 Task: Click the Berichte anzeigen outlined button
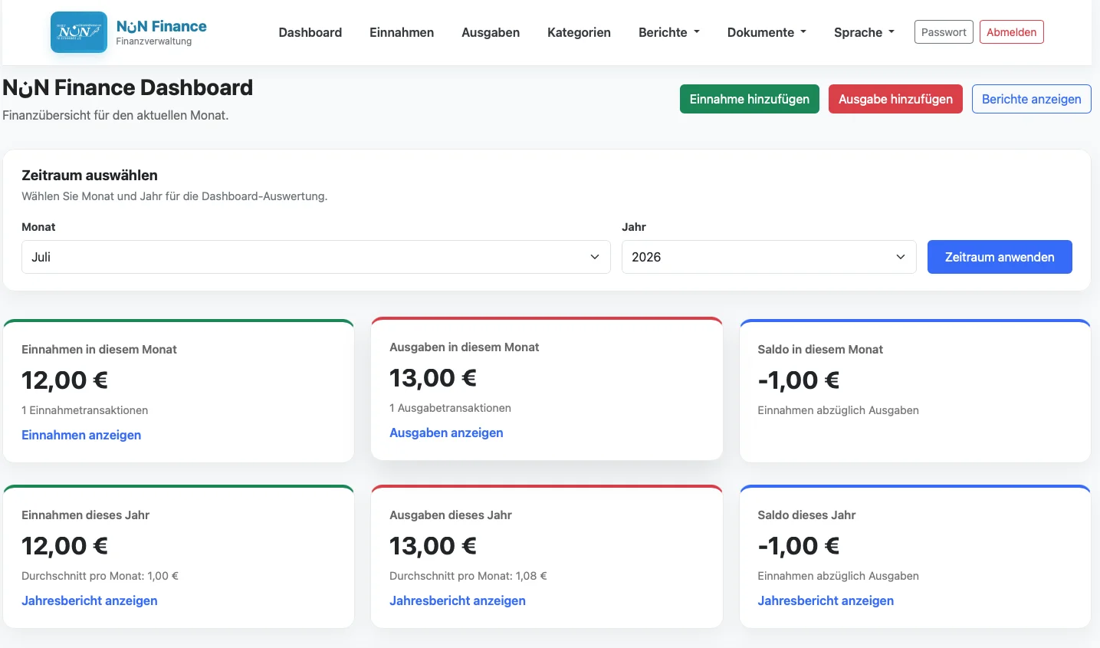[1031, 99]
